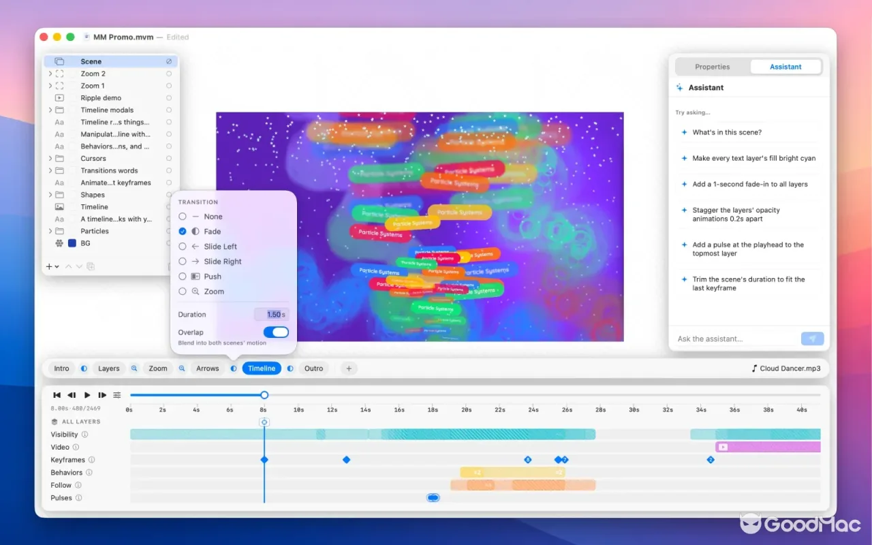The width and height of the screenshot is (872, 545).
Task: Click the All Layers stack icon
Action: click(54, 422)
